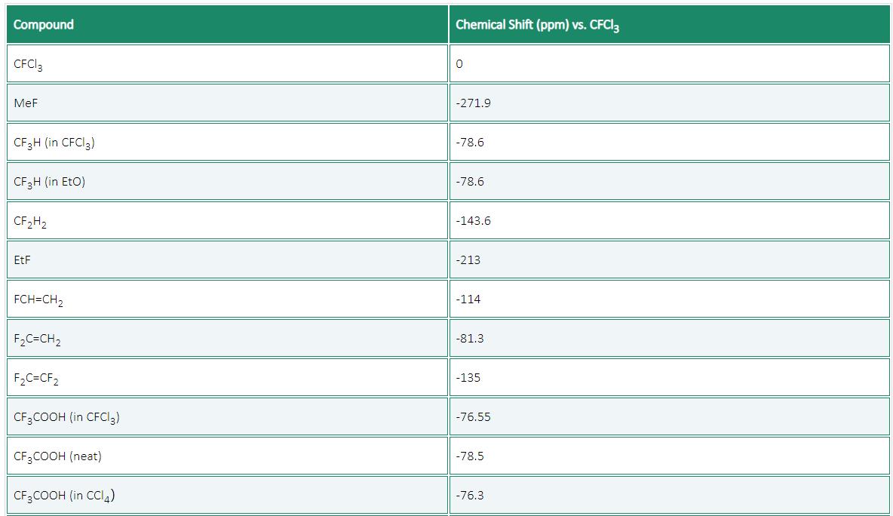Select the value -114

tap(669, 299)
